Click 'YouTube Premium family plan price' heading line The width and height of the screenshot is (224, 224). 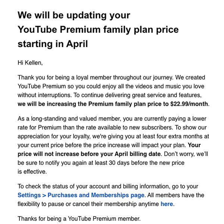pos(98,30)
